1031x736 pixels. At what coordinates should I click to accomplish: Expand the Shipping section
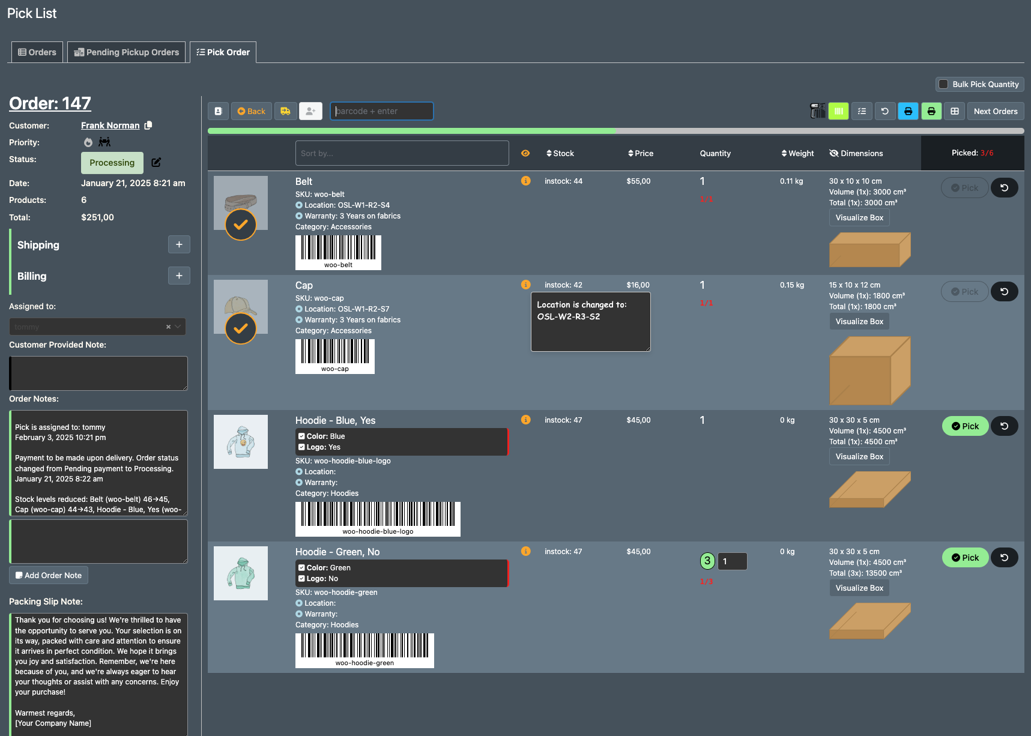179,244
